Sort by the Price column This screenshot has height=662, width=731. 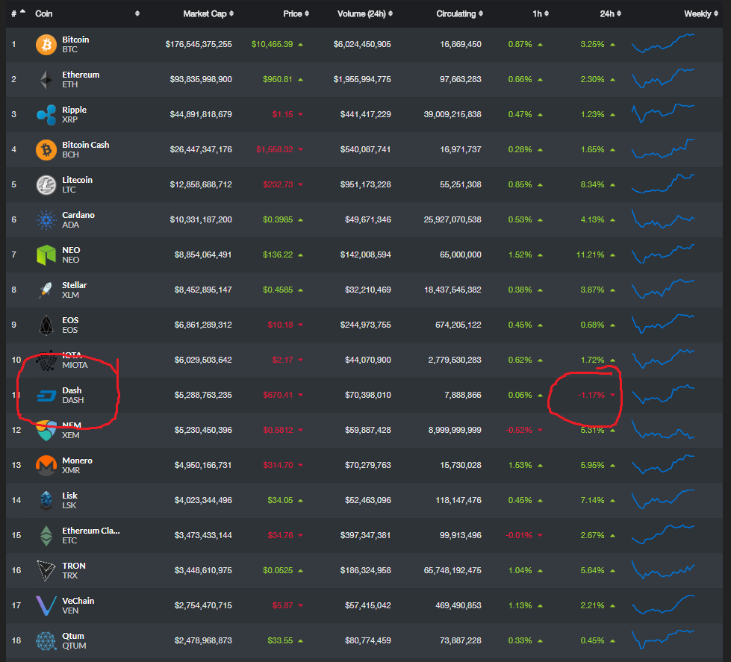point(296,13)
